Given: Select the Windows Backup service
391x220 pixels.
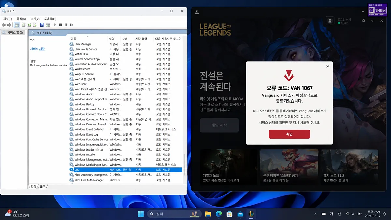Looking at the screenshot, I should point(126,104).
